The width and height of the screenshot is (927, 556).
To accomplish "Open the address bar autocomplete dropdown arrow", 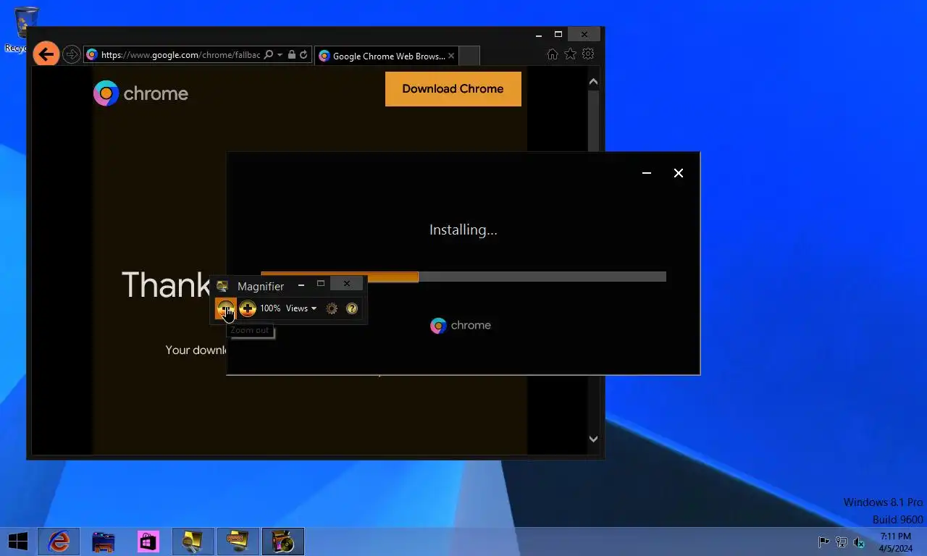I will (280, 55).
